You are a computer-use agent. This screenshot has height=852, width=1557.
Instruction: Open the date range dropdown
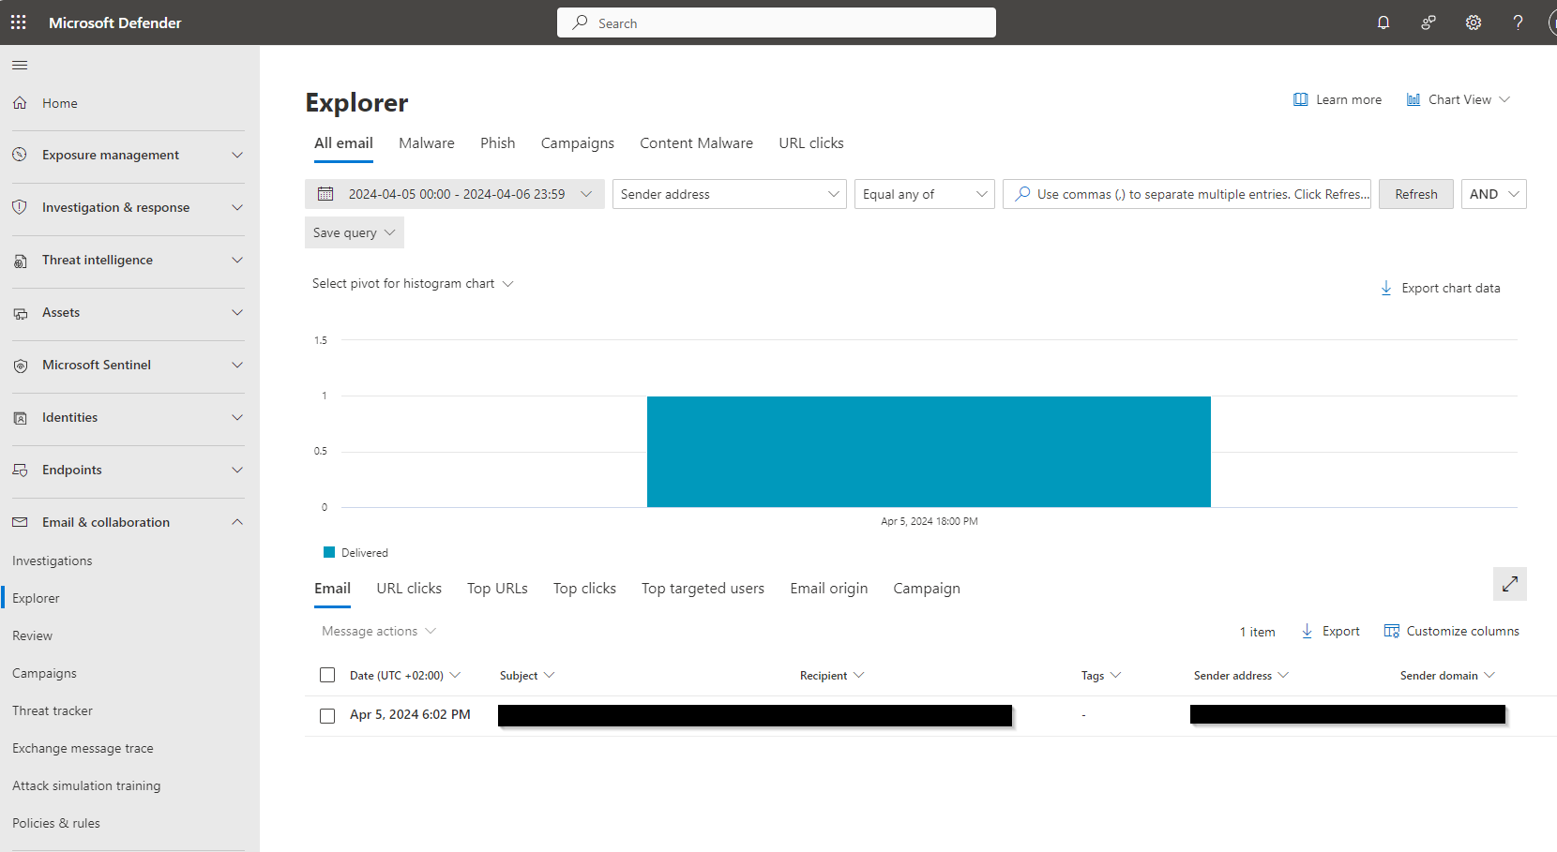(x=455, y=194)
